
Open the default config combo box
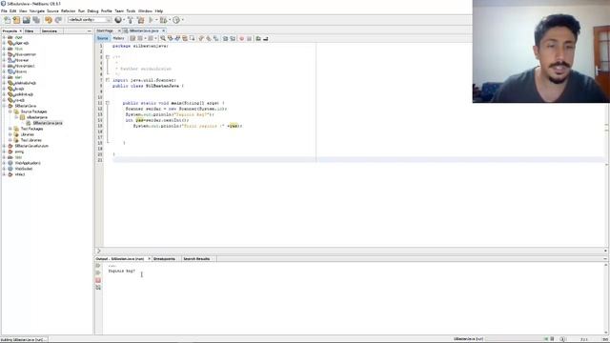pos(90,20)
